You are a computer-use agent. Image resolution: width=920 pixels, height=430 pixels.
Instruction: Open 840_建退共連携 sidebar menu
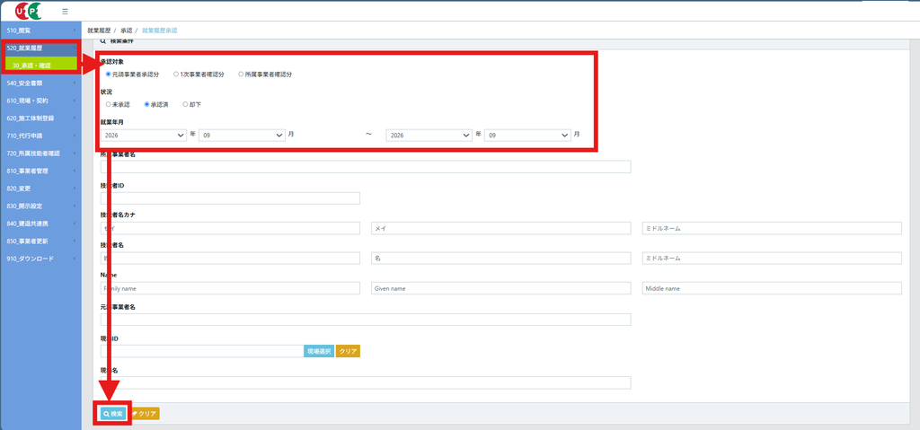(40, 224)
